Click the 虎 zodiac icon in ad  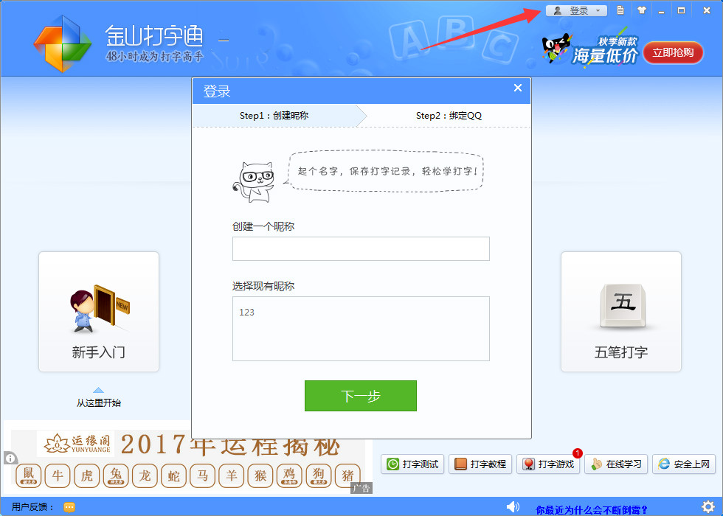point(87,476)
